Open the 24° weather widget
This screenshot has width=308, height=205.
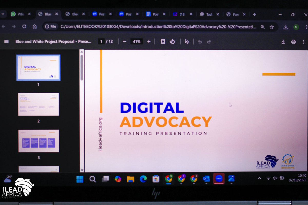[x=7, y=179]
